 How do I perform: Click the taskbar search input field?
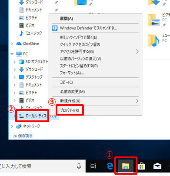click(x=43, y=166)
